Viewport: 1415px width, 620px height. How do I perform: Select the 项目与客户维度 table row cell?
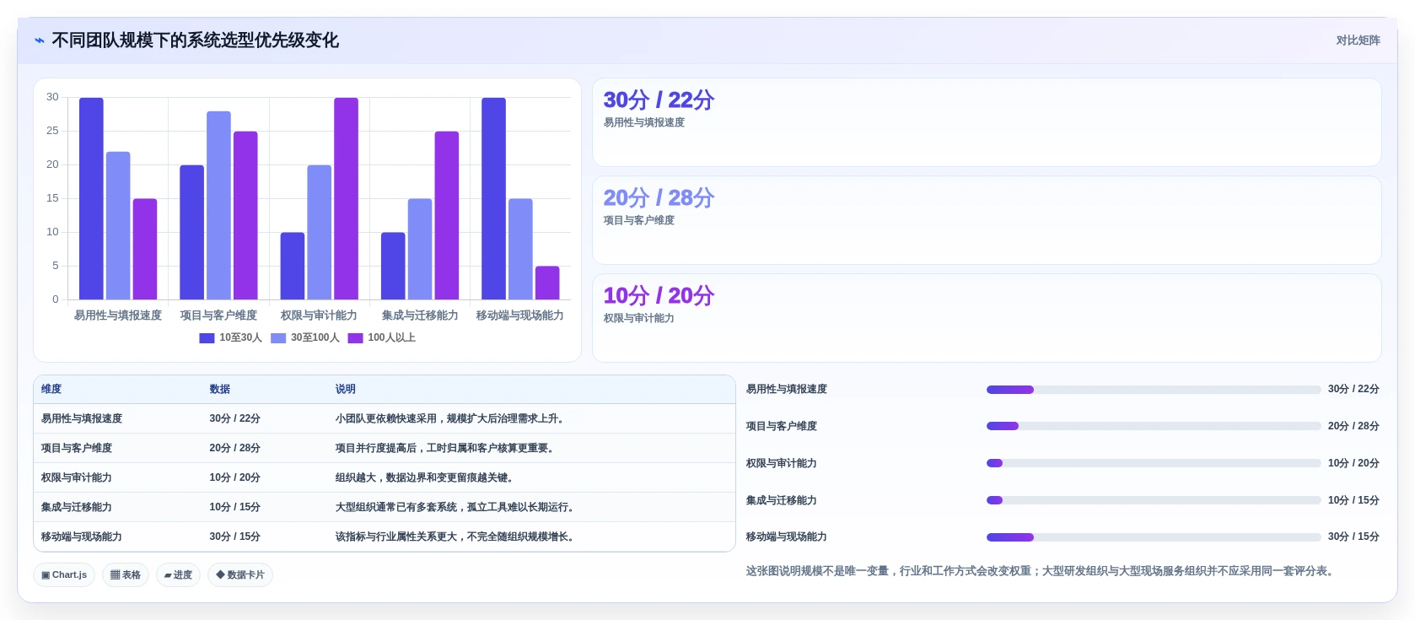coord(118,448)
